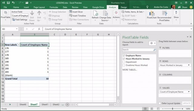Enable Defer Layout Update checkbox
This screenshot has width=194, height=111.
pos(160,103)
